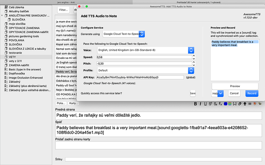This screenshot has height=165, width=265.
Task: Attach media with the paperclip icon
Action: click(240, 104)
